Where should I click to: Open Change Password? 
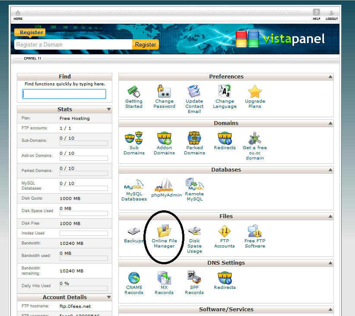164,97
